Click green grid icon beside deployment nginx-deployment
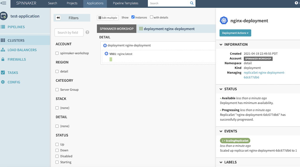300x167 pixels. coord(141,29)
